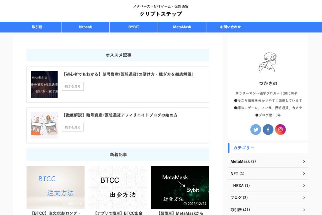Open the 取引所 navigation menu item
This screenshot has width=322, height=215.
(x=37, y=27)
